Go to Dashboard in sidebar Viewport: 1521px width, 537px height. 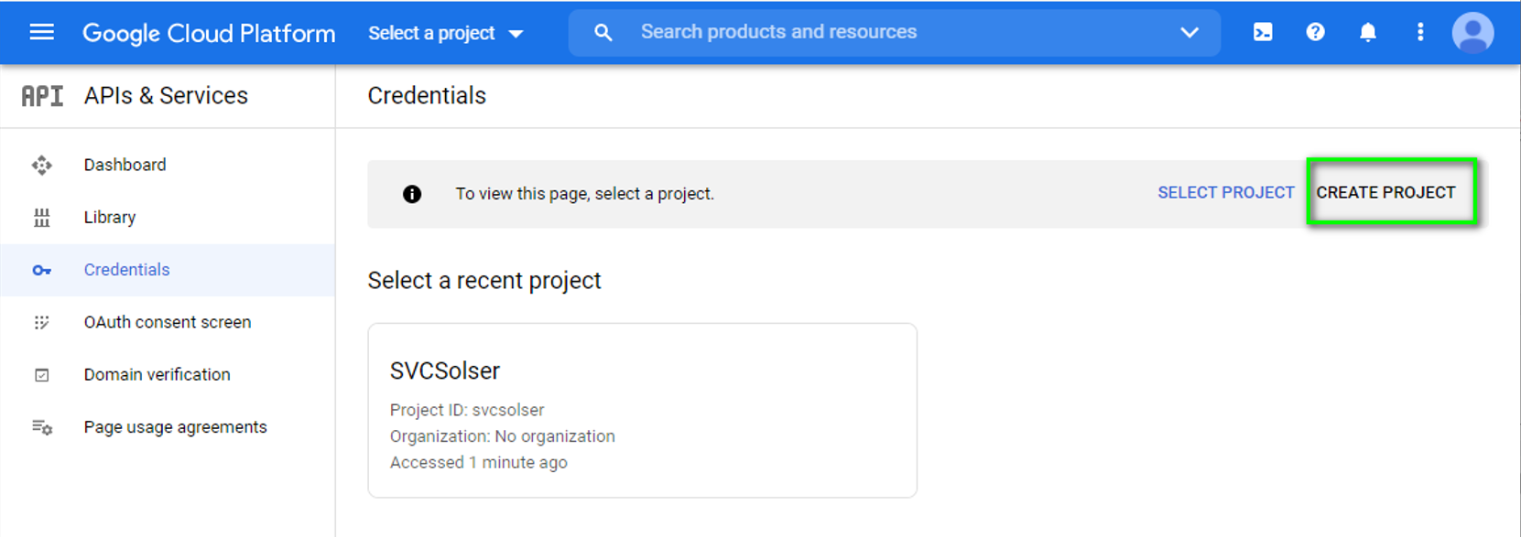125,165
